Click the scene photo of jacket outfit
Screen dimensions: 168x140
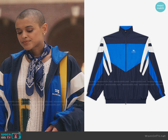[42, 66]
